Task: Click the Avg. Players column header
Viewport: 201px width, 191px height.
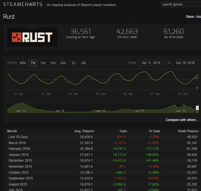Action: pyautogui.click(x=84, y=131)
